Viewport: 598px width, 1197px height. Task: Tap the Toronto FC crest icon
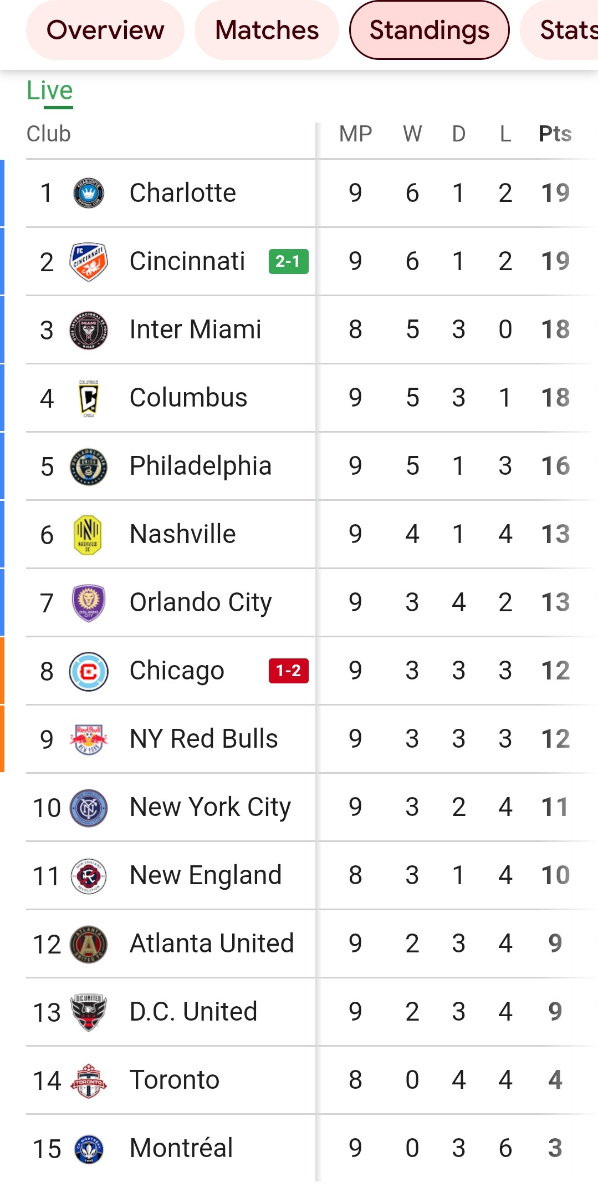click(89, 1081)
